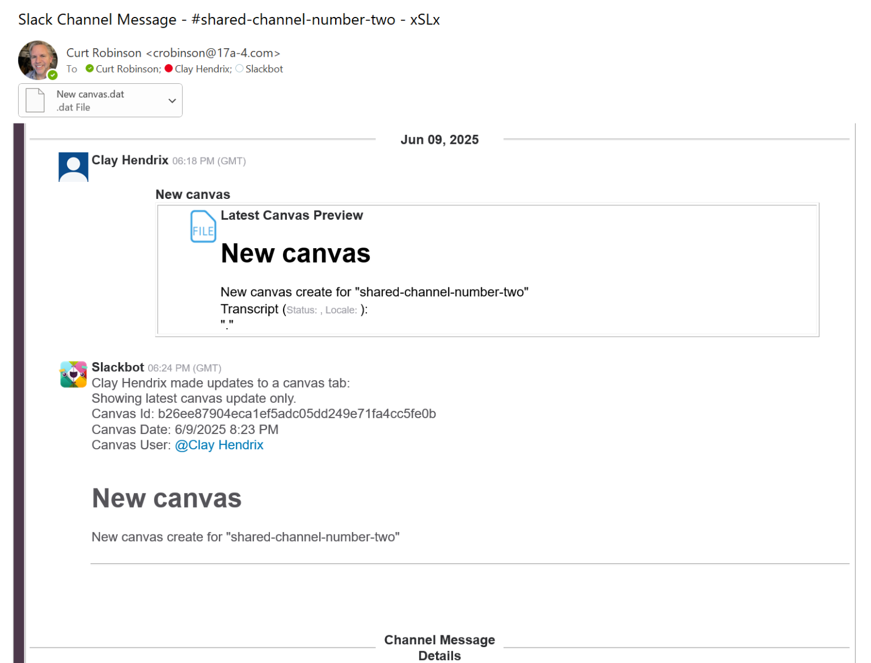The height and width of the screenshot is (663, 871).
Task: Click the red presence dot next to Clay Hendrix
Action: [168, 68]
